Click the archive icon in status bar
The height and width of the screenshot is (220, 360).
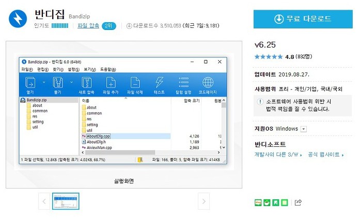[140, 160]
